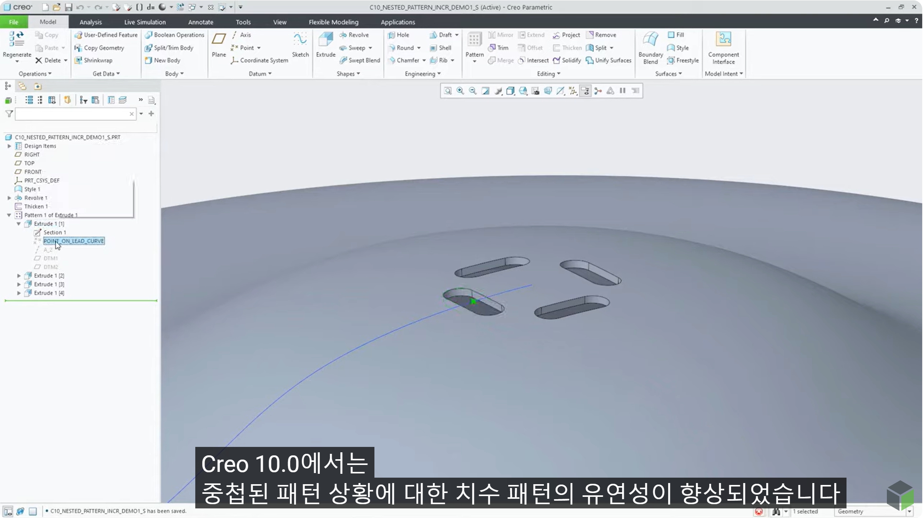The image size is (923, 518).
Task: Click Refit icon in graphics toolbar
Action: click(x=447, y=91)
